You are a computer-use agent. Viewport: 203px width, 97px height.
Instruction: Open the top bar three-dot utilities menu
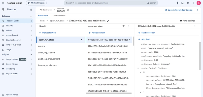(193, 3)
